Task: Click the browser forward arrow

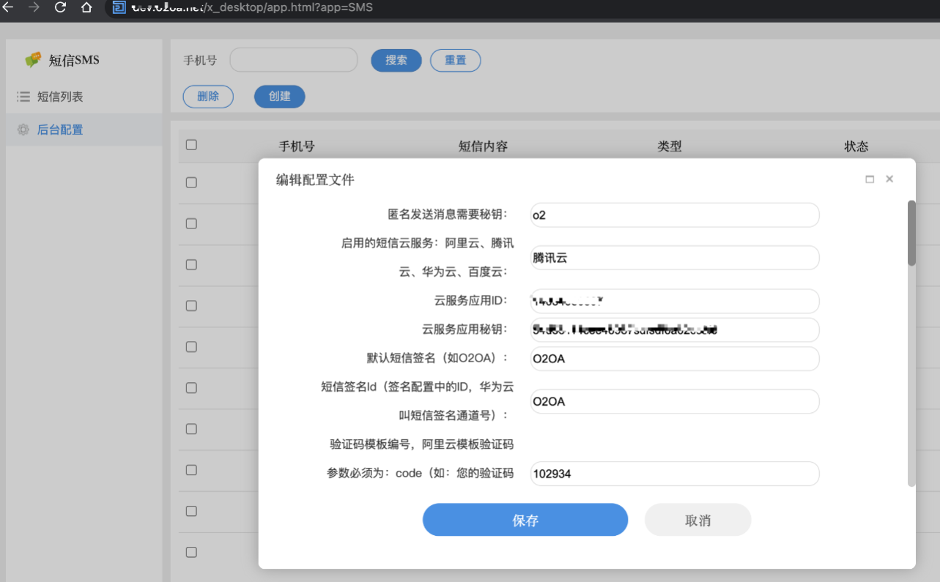Action: tap(34, 7)
